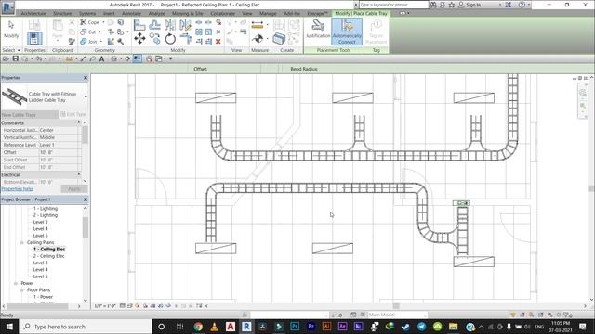Open the New Cable Trays filter dropdown
The image size is (595, 334).
point(29,114)
